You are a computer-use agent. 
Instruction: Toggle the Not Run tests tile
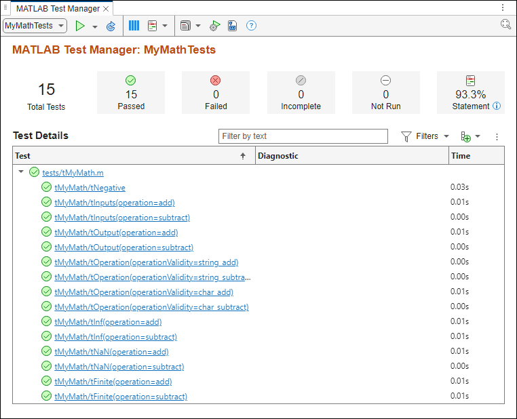point(386,93)
